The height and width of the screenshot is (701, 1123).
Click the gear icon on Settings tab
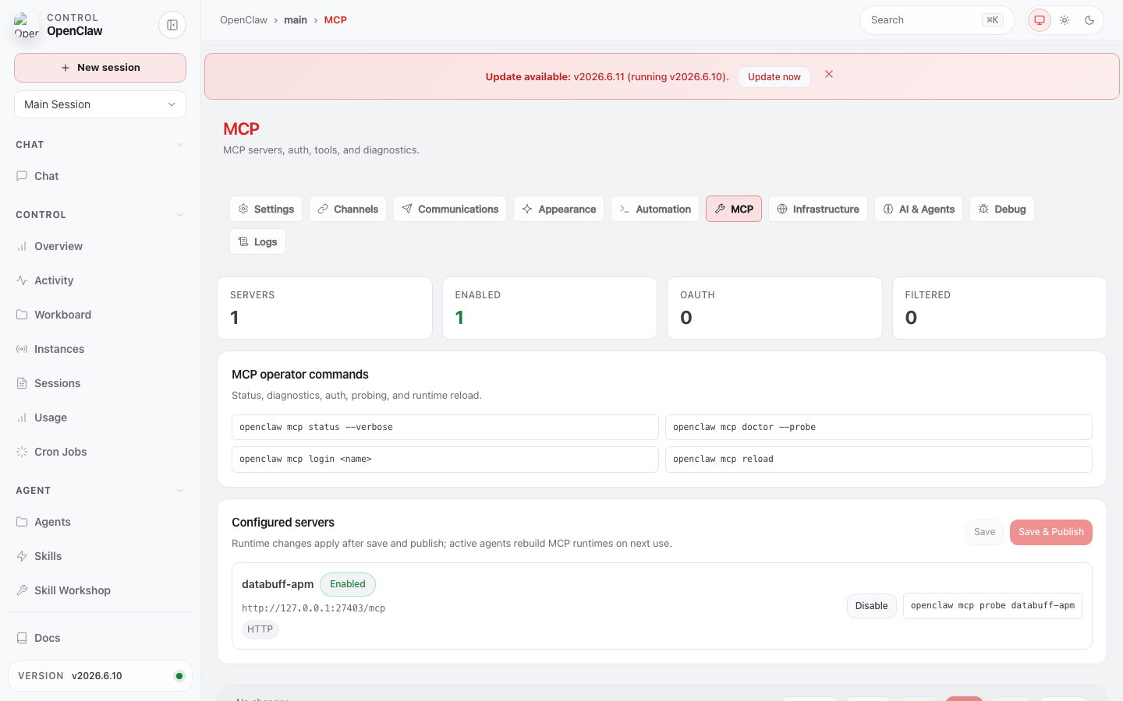[243, 209]
